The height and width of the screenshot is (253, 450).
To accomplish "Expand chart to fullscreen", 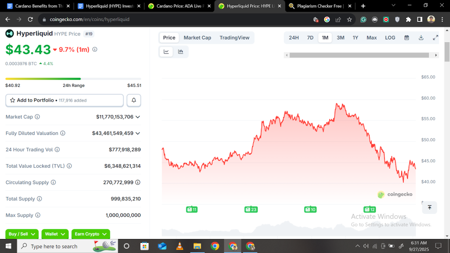I will [x=435, y=38].
